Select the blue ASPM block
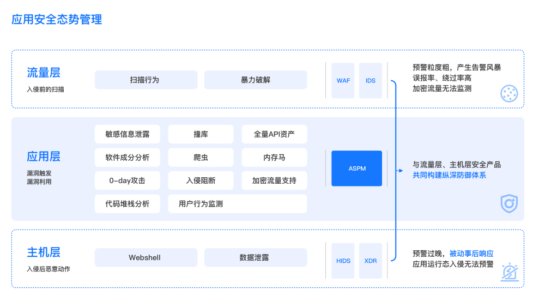Screen dimensions: 545x307 tap(357, 168)
